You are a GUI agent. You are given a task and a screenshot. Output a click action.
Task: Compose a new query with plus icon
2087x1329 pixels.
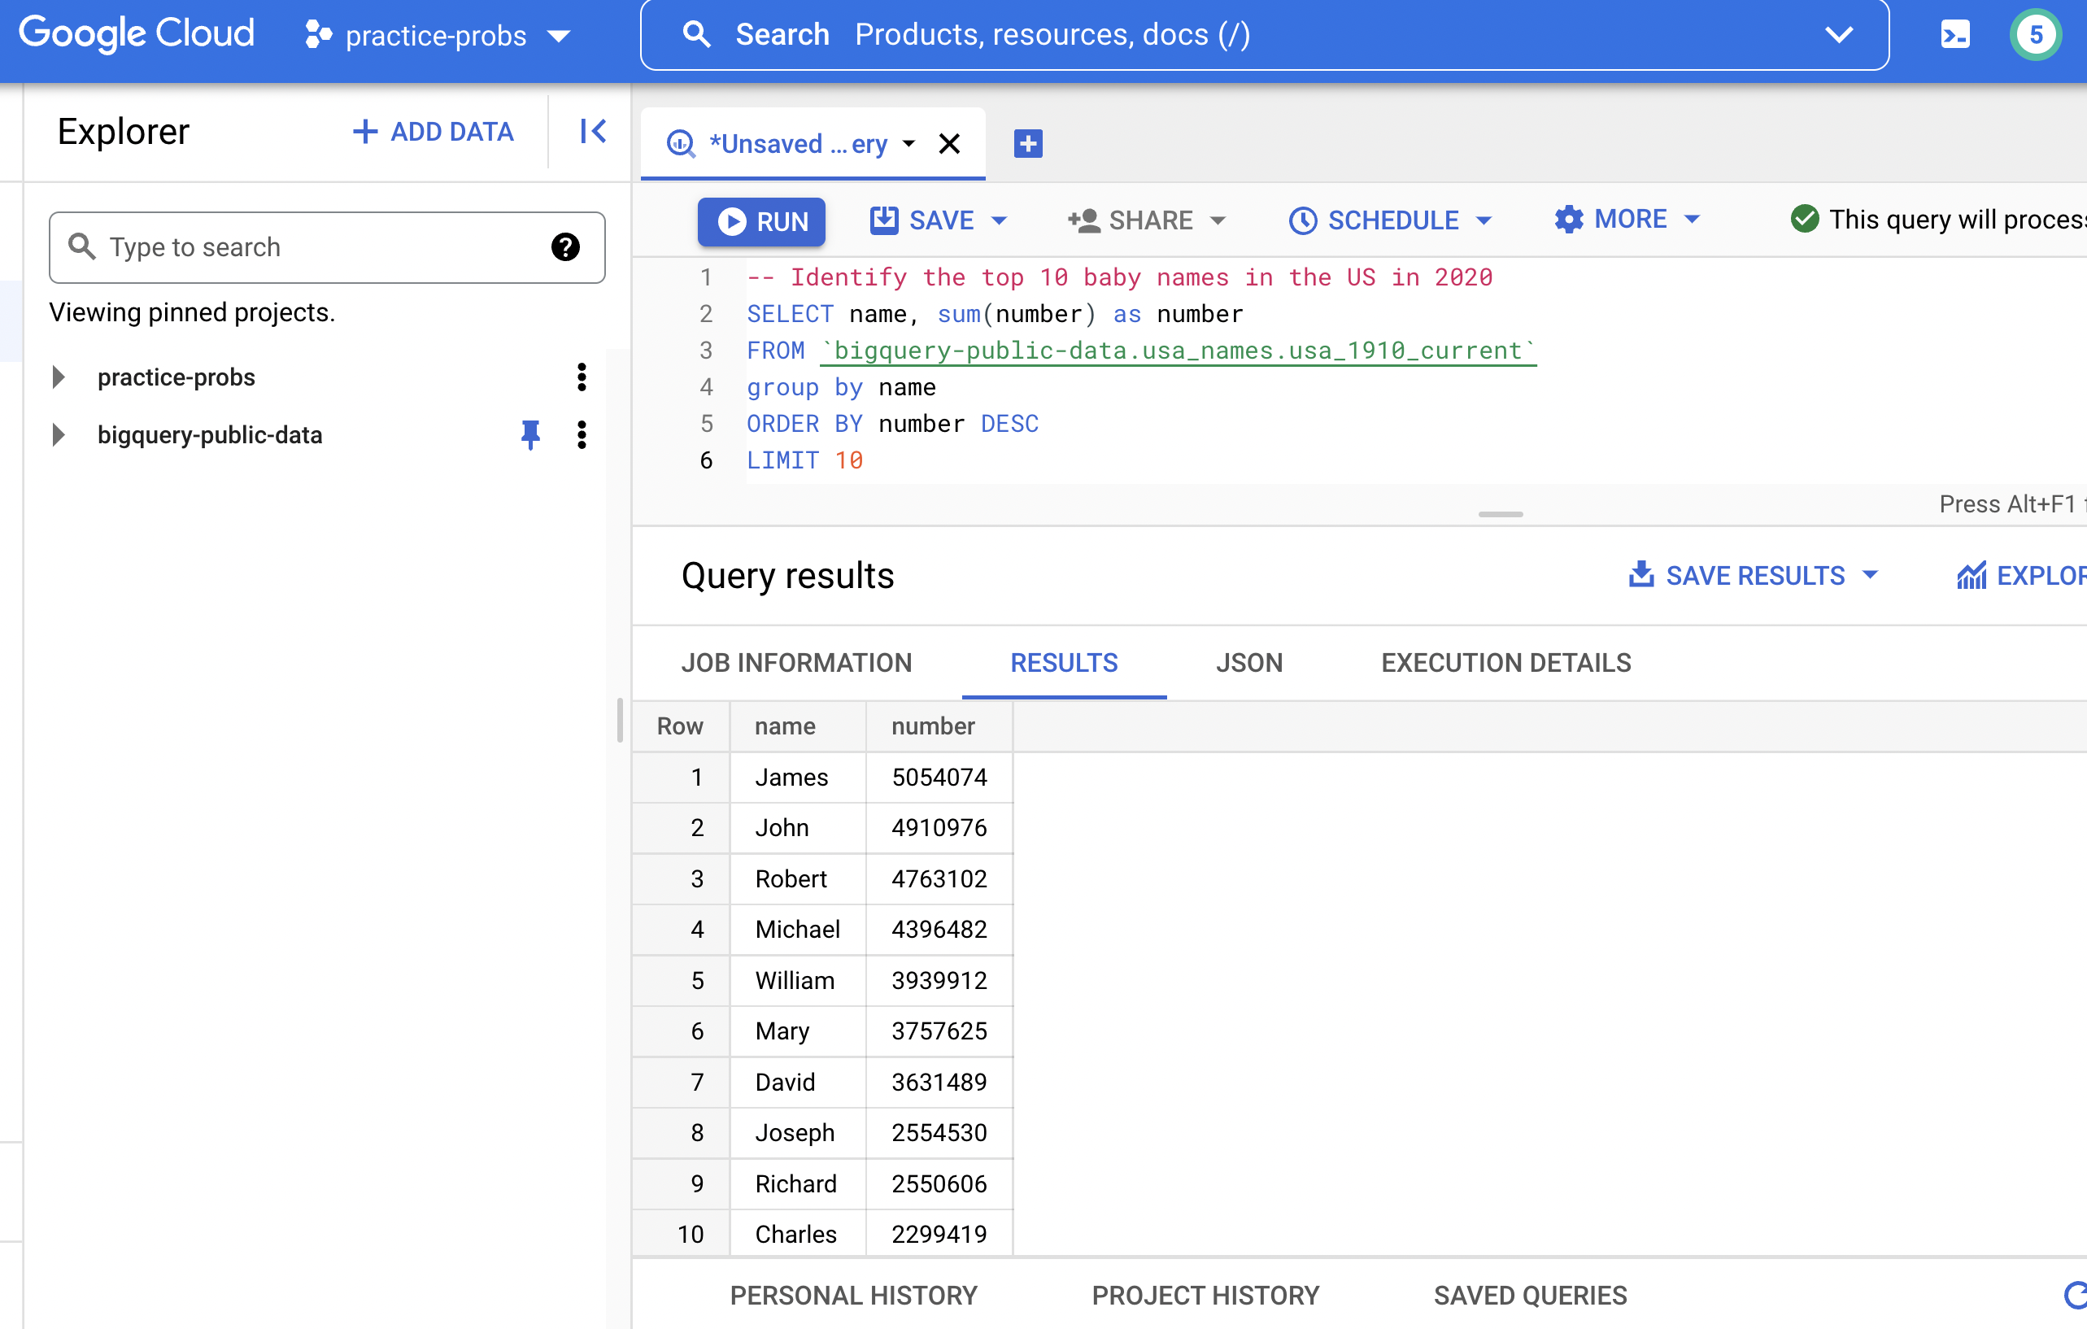[x=1028, y=144]
